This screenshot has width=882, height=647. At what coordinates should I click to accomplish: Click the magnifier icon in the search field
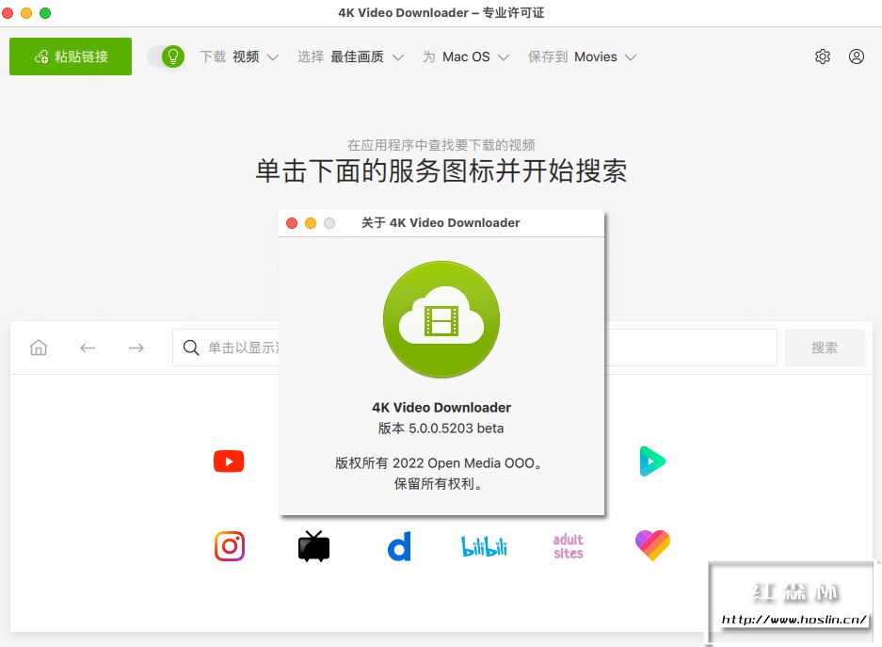click(x=191, y=348)
